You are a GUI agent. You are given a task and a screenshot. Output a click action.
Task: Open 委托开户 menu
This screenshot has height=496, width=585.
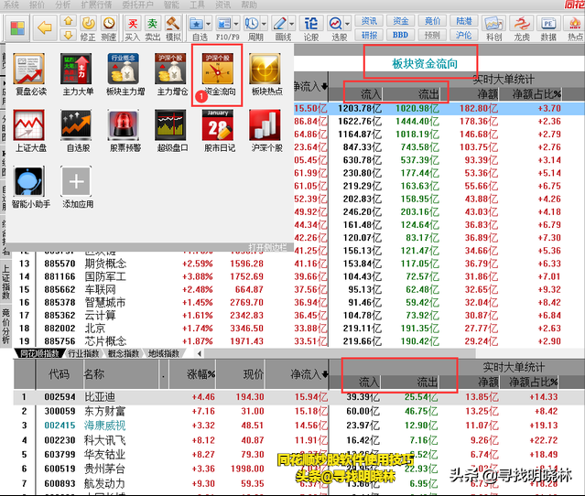[137, 5]
